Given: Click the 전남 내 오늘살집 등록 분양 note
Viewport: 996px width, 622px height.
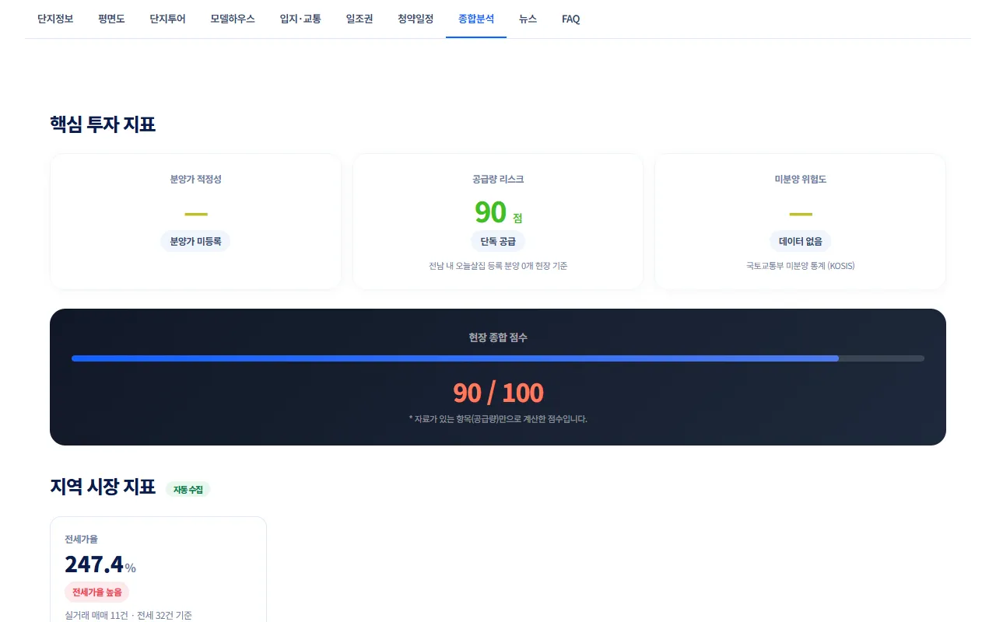Looking at the screenshot, I should click(498, 266).
